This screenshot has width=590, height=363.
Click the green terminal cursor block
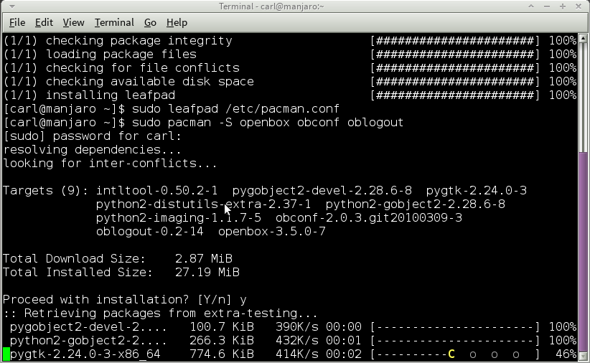pos(6,354)
